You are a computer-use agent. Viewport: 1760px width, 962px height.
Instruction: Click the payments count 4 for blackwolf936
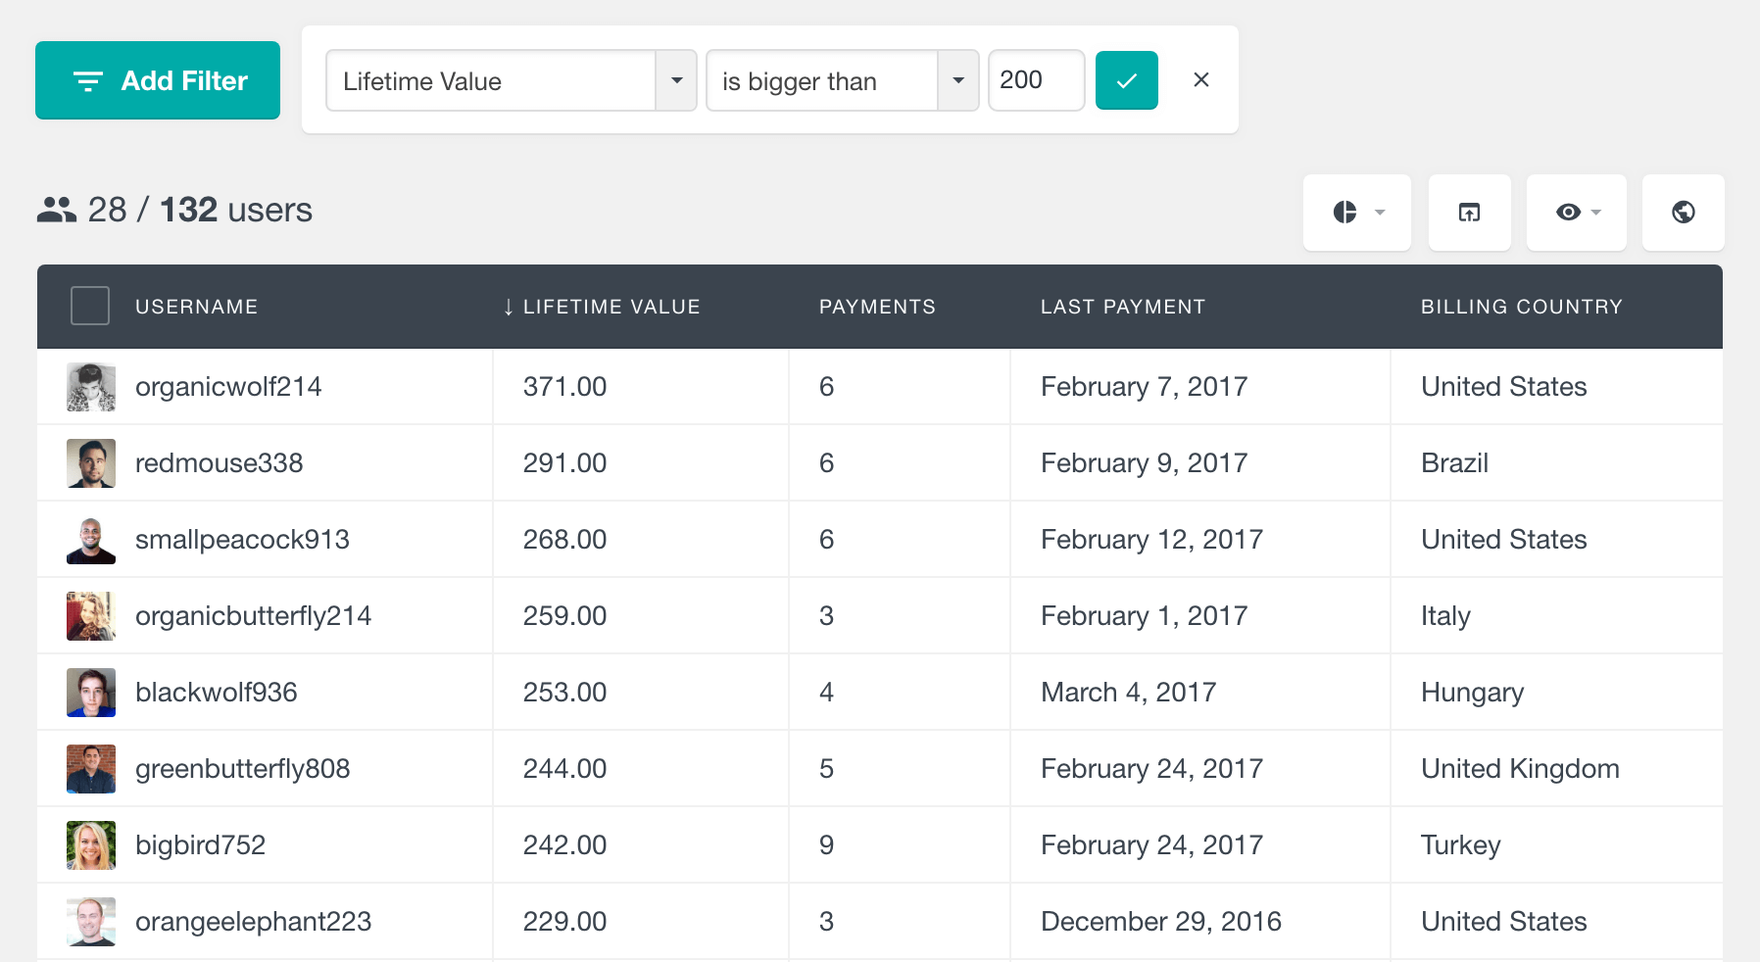click(x=827, y=693)
